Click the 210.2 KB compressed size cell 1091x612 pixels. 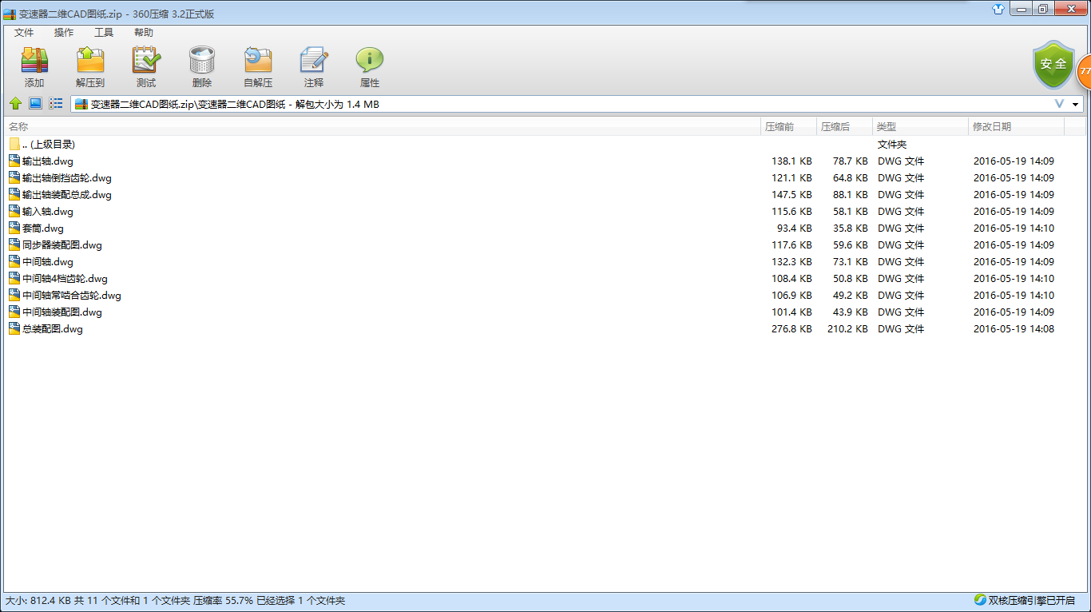847,329
